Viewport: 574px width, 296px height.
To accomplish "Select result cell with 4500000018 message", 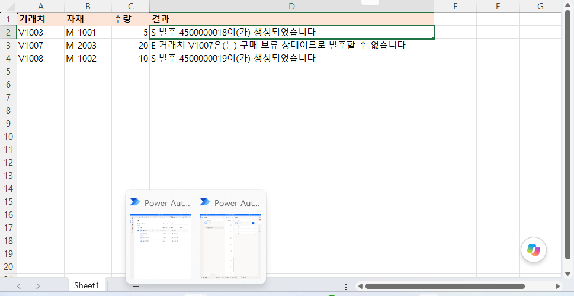I will pyautogui.click(x=292, y=32).
